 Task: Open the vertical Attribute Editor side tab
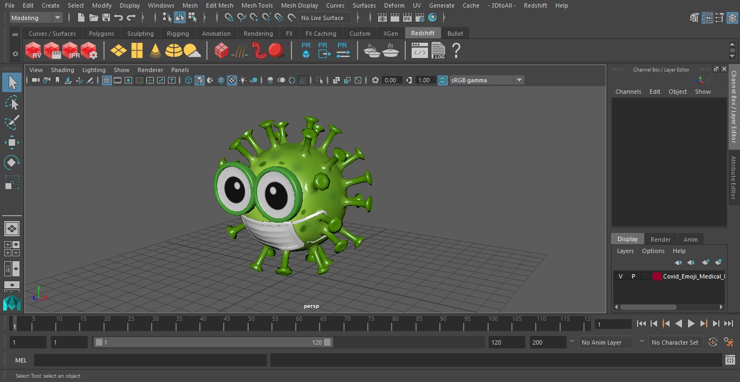point(733,178)
